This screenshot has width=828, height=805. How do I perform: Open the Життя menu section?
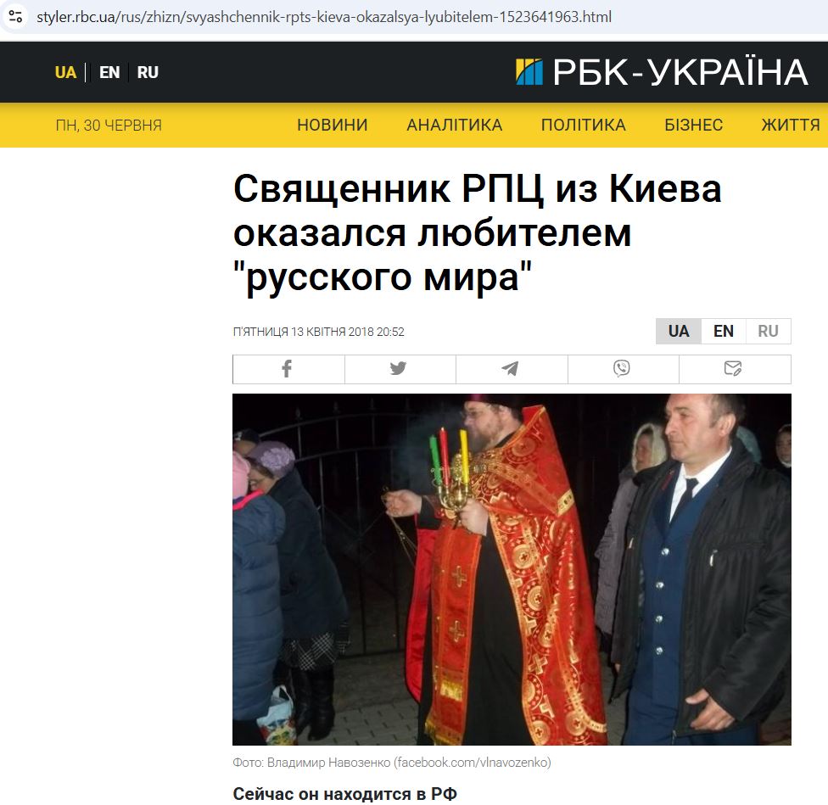coord(791,125)
